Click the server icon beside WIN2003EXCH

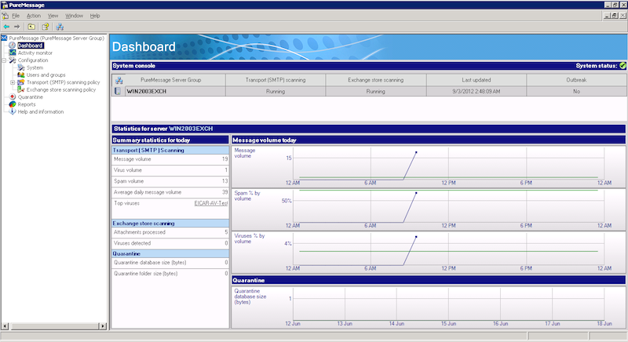point(118,91)
